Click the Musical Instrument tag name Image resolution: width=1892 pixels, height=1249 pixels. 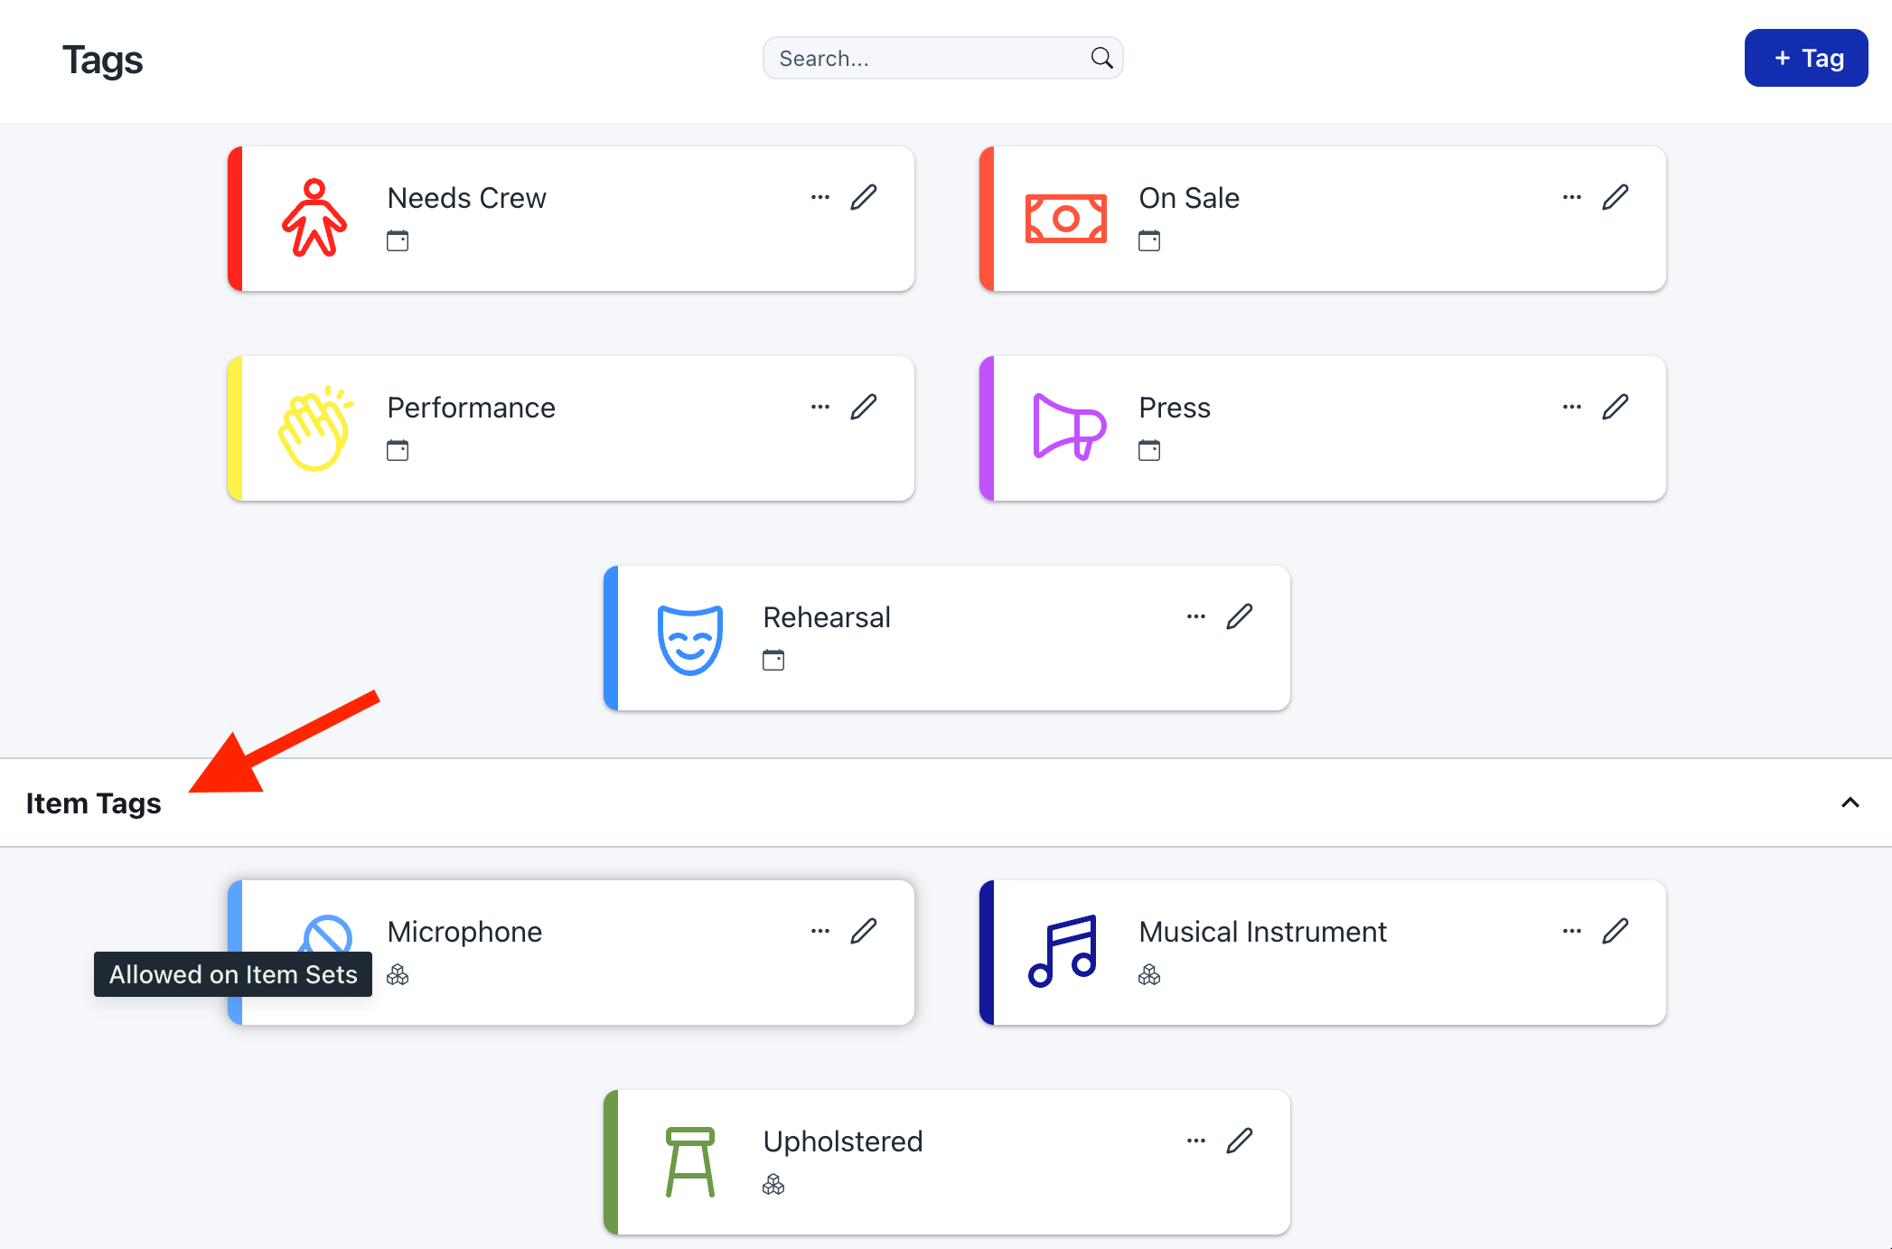pyautogui.click(x=1262, y=932)
